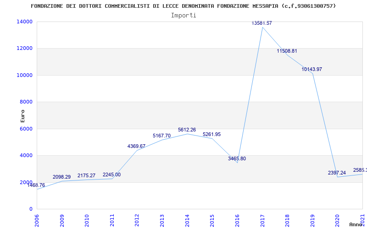
Task: Click the 10143.97 data label
Action: coord(312,69)
